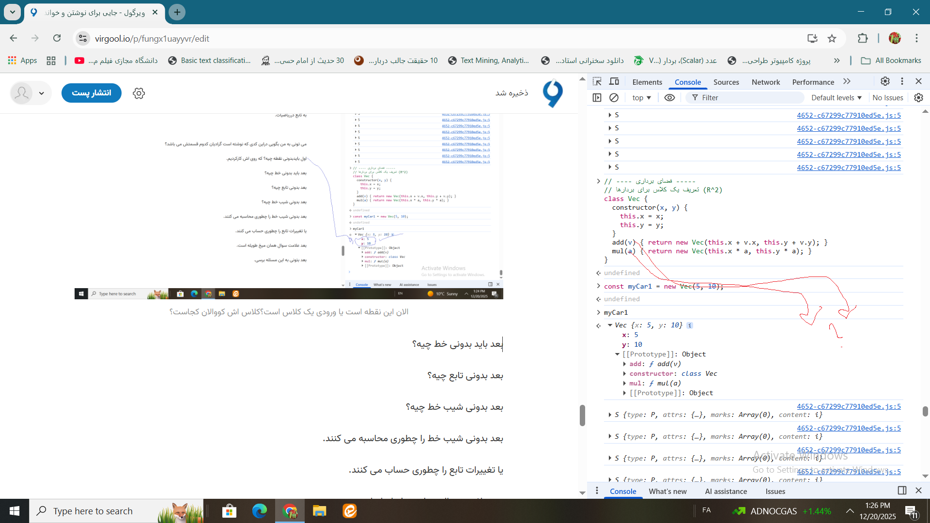The width and height of the screenshot is (930, 523).
Task: Toggle the console sidebar panel icon
Action: 597,97
